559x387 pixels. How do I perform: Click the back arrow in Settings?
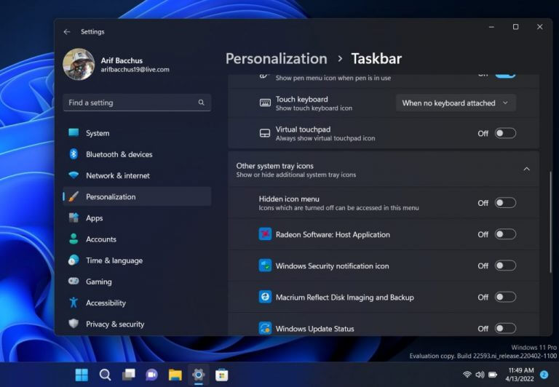pyautogui.click(x=67, y=32)
